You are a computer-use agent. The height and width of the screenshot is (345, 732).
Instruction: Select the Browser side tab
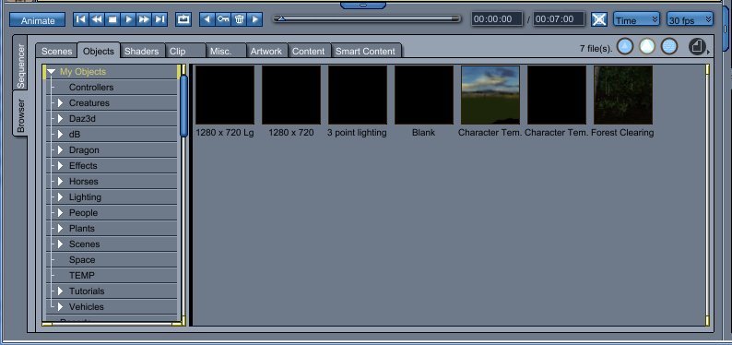point(20,114)
